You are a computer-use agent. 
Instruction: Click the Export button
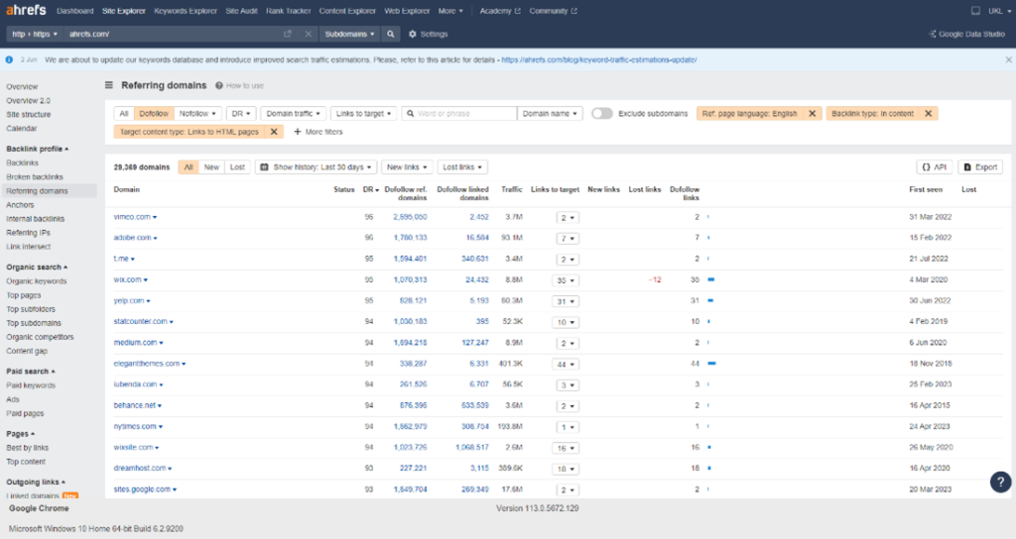tap(980, 166)
